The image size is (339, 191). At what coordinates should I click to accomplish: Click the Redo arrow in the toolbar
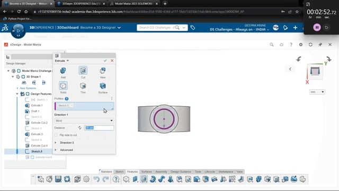point(105,179)
